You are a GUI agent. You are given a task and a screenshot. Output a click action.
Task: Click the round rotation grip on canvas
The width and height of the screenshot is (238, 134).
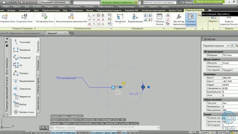(x=143, y=87)
